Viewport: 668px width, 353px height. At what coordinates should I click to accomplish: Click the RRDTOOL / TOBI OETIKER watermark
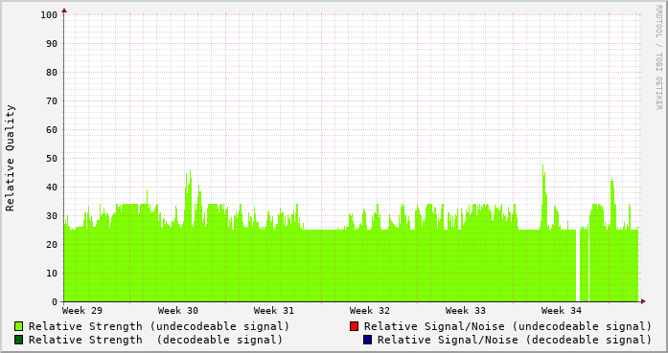(658, 57)
